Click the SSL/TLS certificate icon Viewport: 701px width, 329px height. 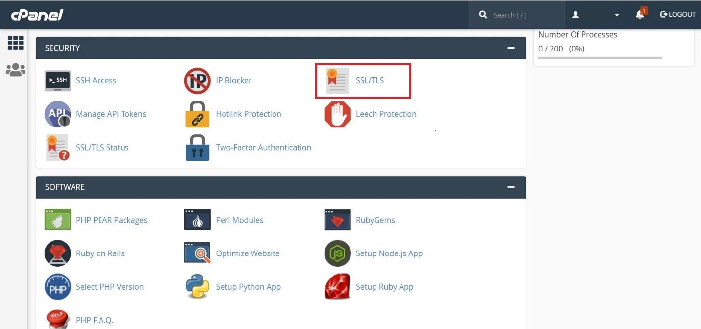pos(337,80)
